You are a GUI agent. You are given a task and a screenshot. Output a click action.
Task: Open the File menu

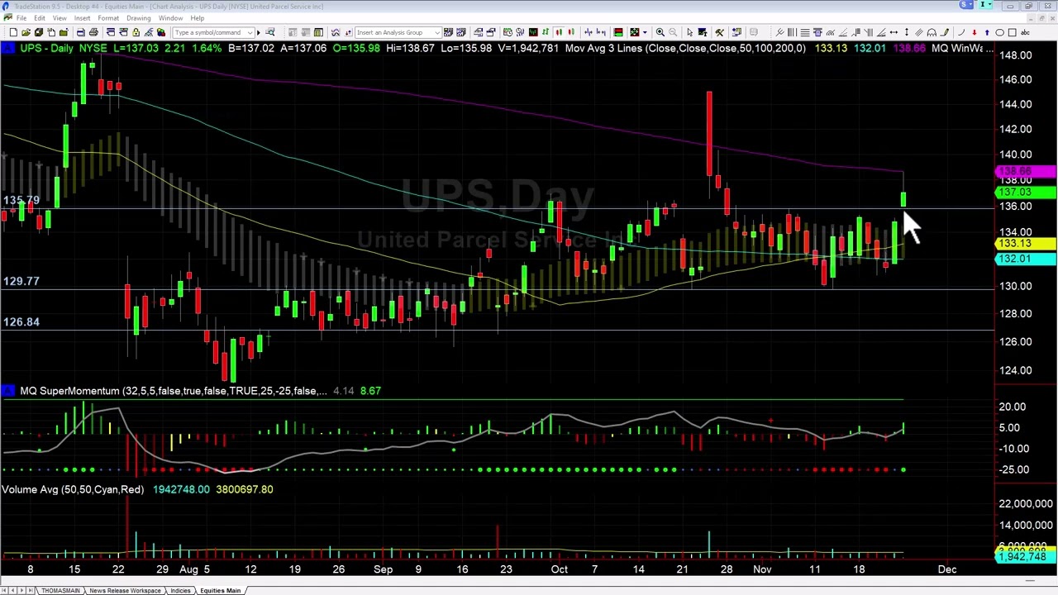[x=21, y=18]
